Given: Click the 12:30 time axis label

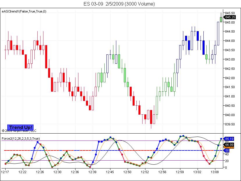Looking at the screenshot, I should click(x=57, y=172).
